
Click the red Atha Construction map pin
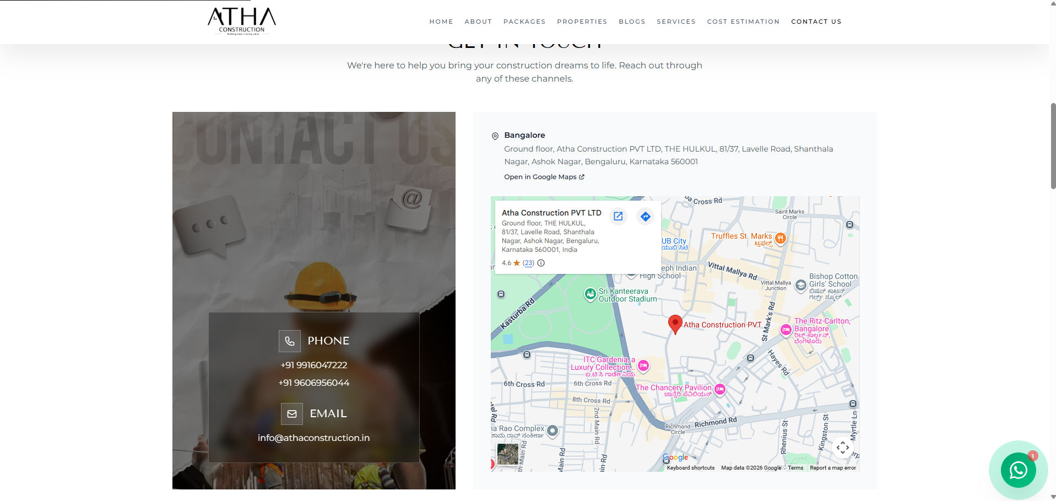point(675,325)
